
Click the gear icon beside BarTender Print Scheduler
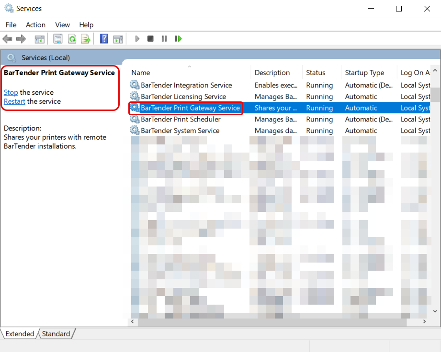pyautogui.click(x=135, y=119)
